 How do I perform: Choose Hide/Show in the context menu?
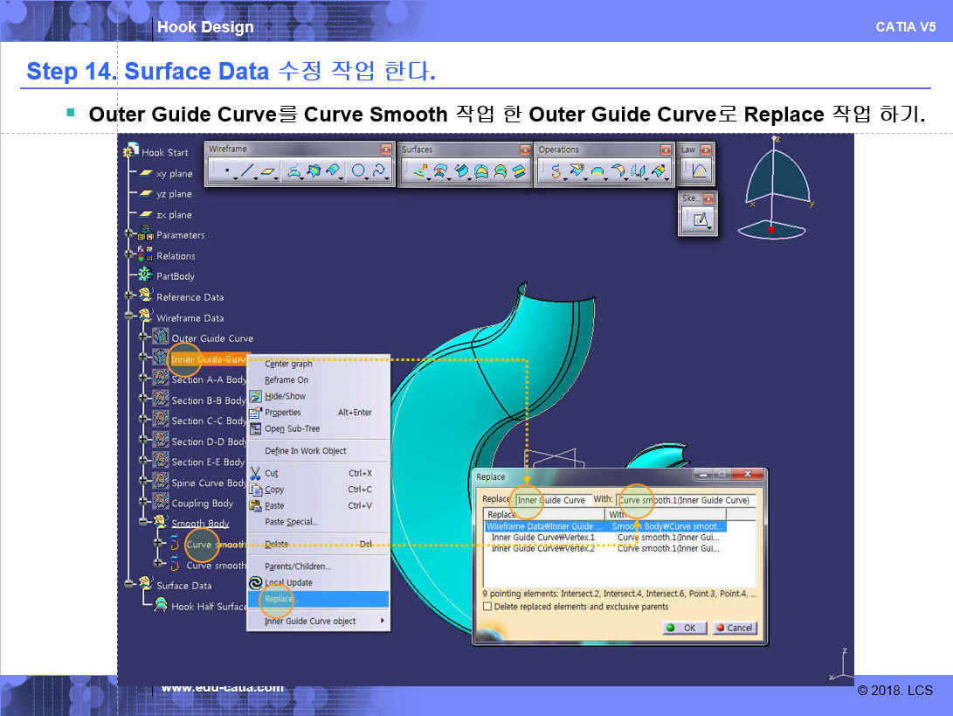coord(285,396)
